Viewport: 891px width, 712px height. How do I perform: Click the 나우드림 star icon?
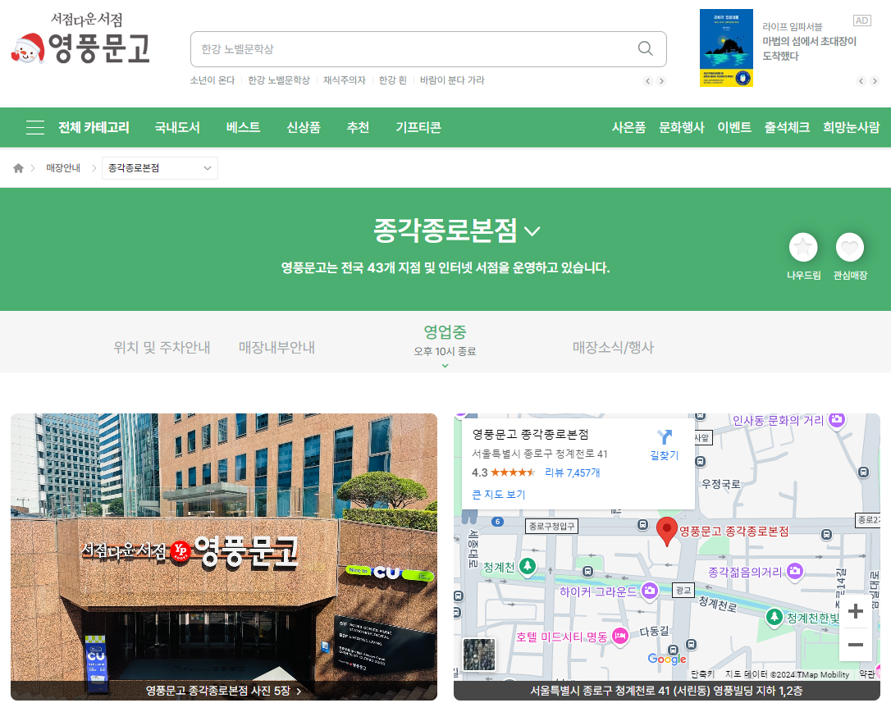pos(803,248)
